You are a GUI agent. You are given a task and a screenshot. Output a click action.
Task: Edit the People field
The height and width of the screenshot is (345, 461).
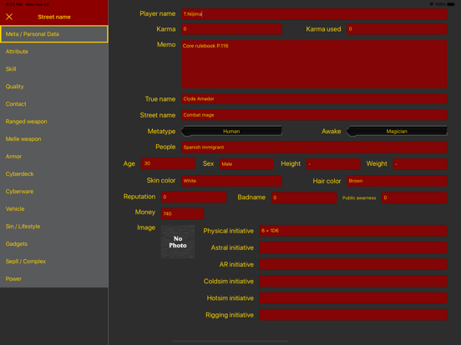click(x=314, y=147)
